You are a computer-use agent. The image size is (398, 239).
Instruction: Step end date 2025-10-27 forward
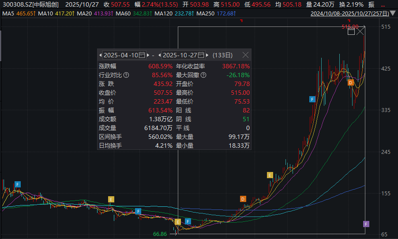(x=207, y=55)
